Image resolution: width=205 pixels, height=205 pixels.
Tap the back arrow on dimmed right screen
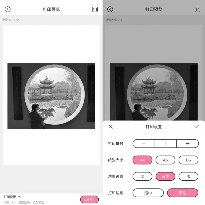110,9
